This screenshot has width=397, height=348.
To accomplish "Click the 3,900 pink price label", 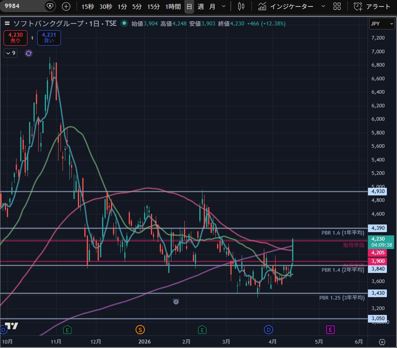I will click(x=378, y=261).
